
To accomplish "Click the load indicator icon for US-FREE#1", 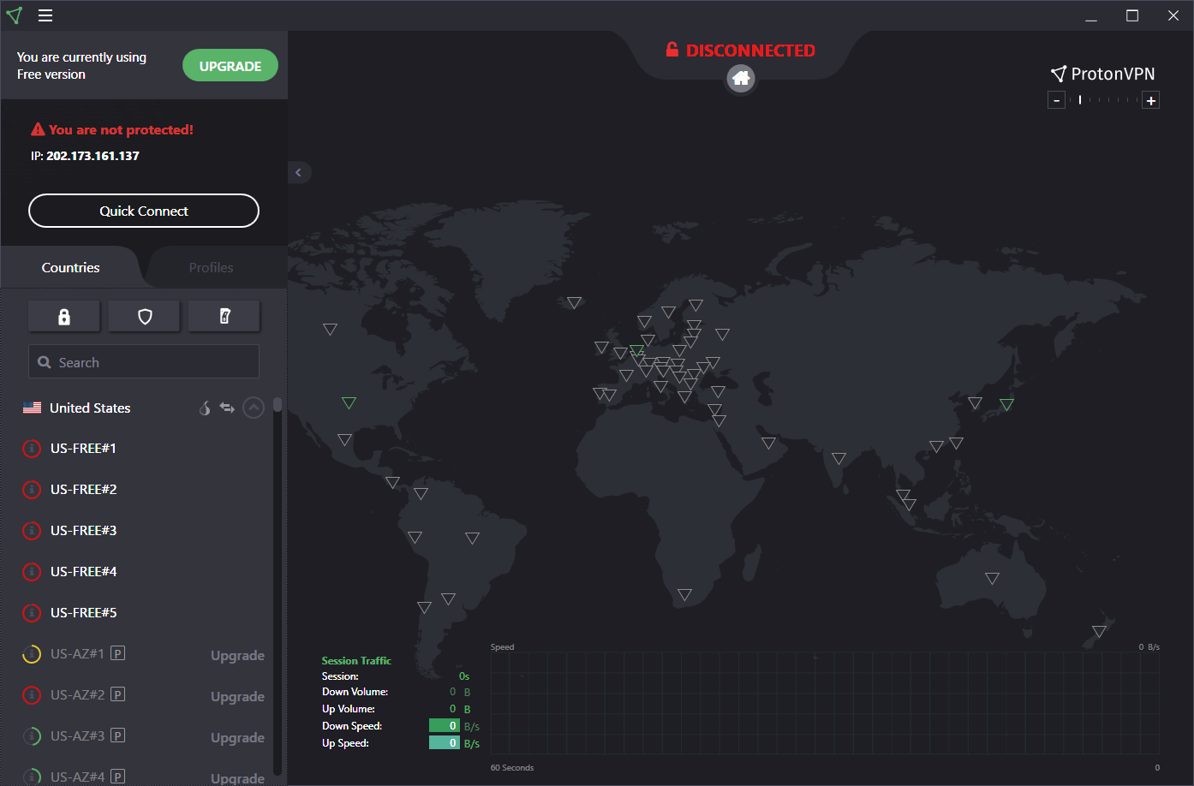I will click(x=32, y=449).
